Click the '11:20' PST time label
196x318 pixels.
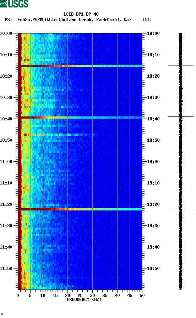point(6,204)
